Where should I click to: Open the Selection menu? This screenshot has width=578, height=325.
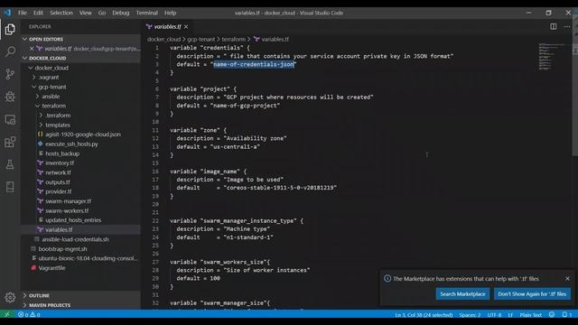pos(61,13)
